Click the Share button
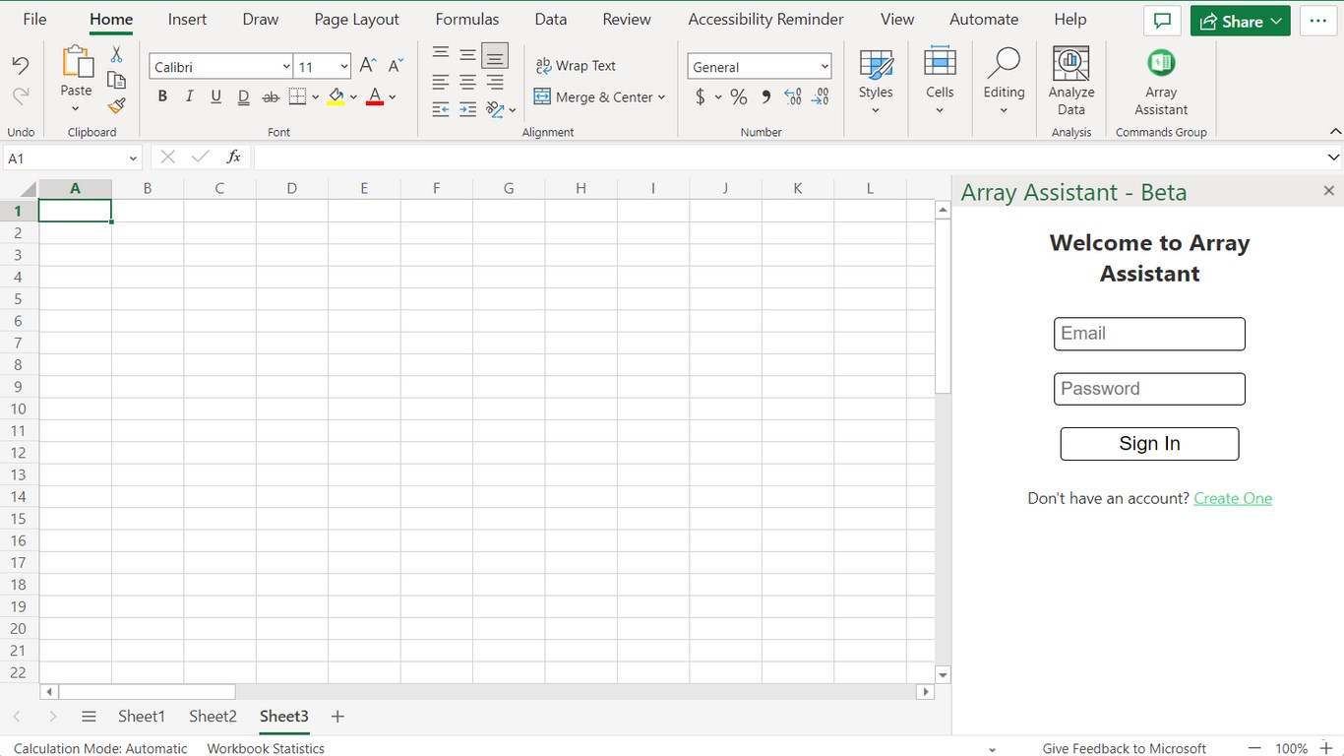 1240,21
